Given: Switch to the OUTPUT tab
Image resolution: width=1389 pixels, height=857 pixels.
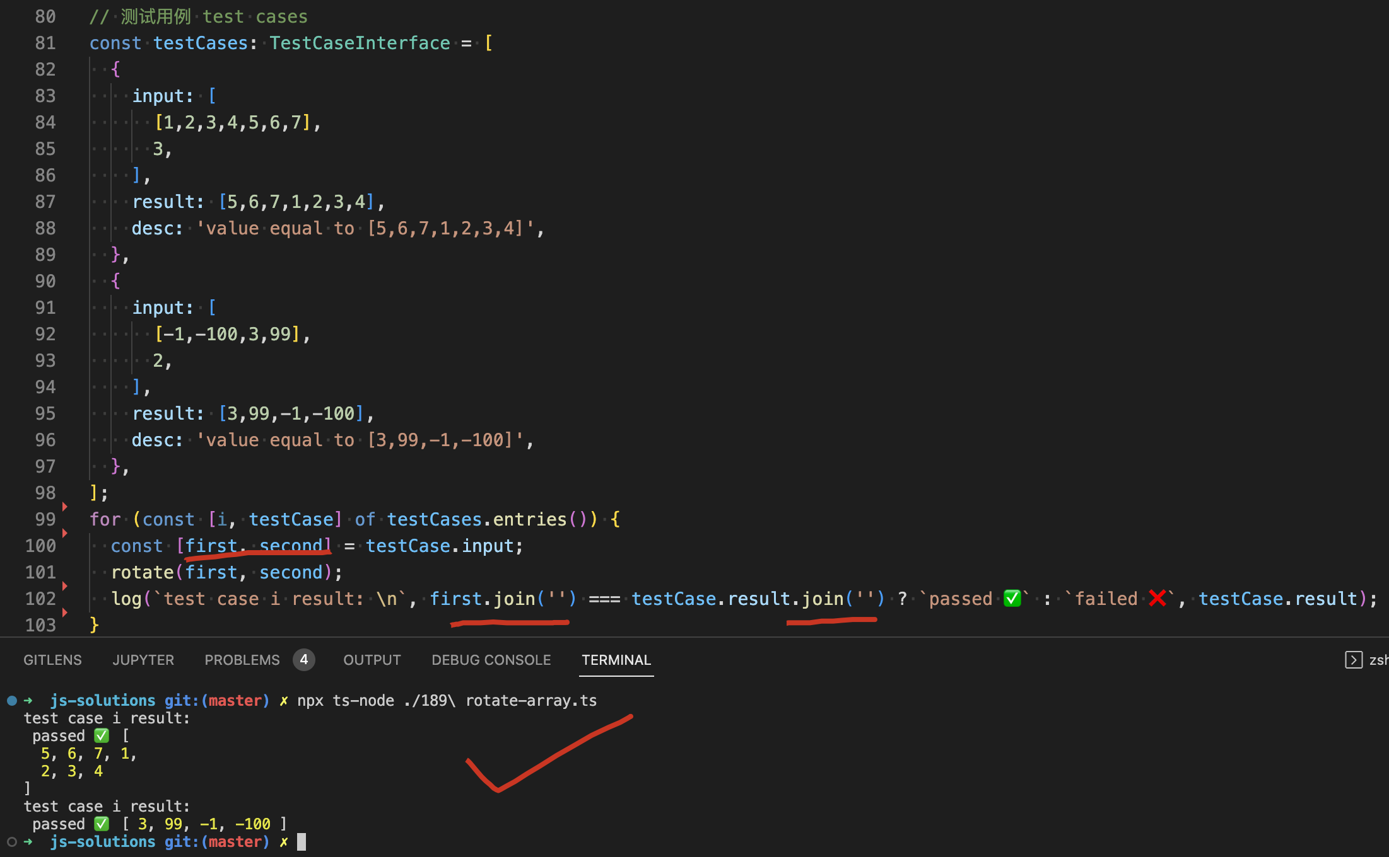Looking at the screenshot, I should coord(372,660).
